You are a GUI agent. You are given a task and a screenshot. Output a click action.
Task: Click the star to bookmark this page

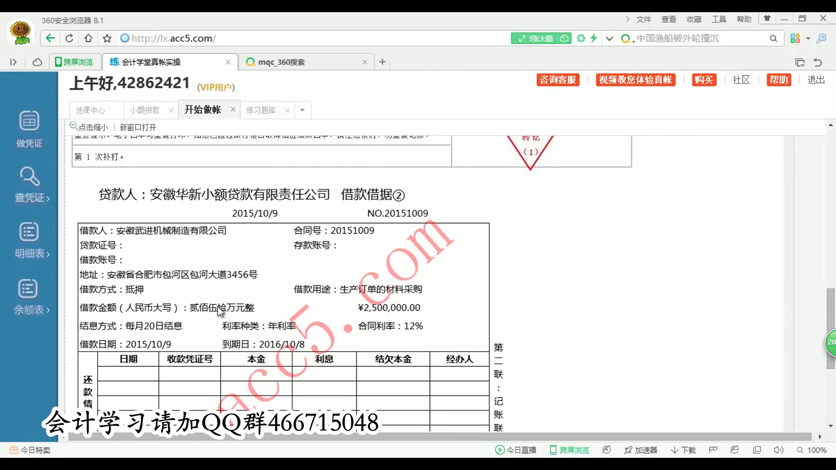point(107,38)
